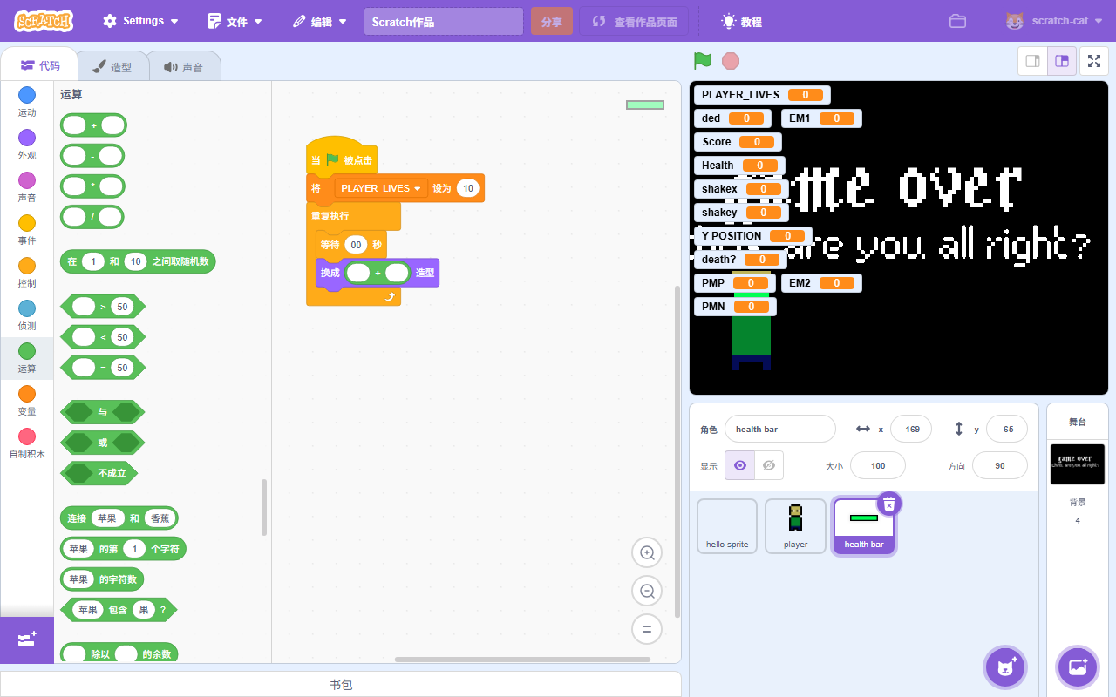The image size is (1116, 697).
Task: Switch to small stage layout
Action: 1033,61
